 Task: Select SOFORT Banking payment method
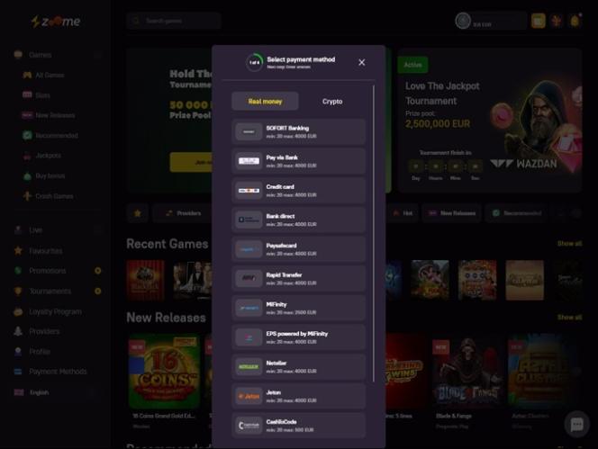[x=298, y=132]
